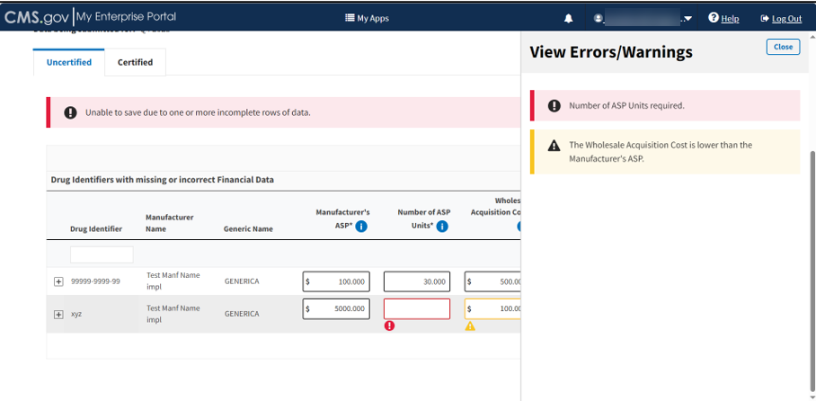Image resolution: width=816 pixels, height=401 pixels.
Task: Go to CMS.gov My Enterprise Portal logo
Action: point(90,17)
